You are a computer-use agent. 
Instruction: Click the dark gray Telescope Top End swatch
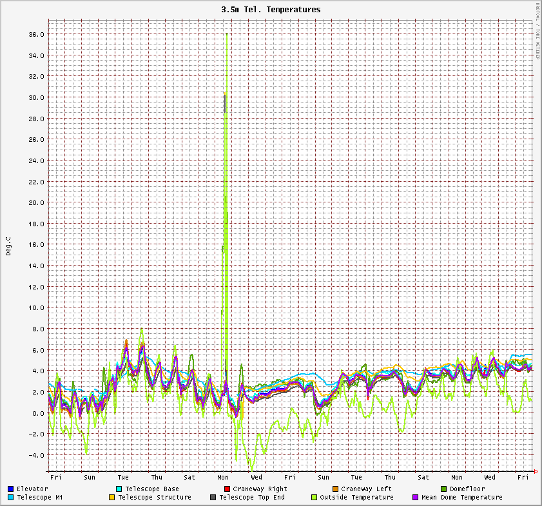pos(213,498)
